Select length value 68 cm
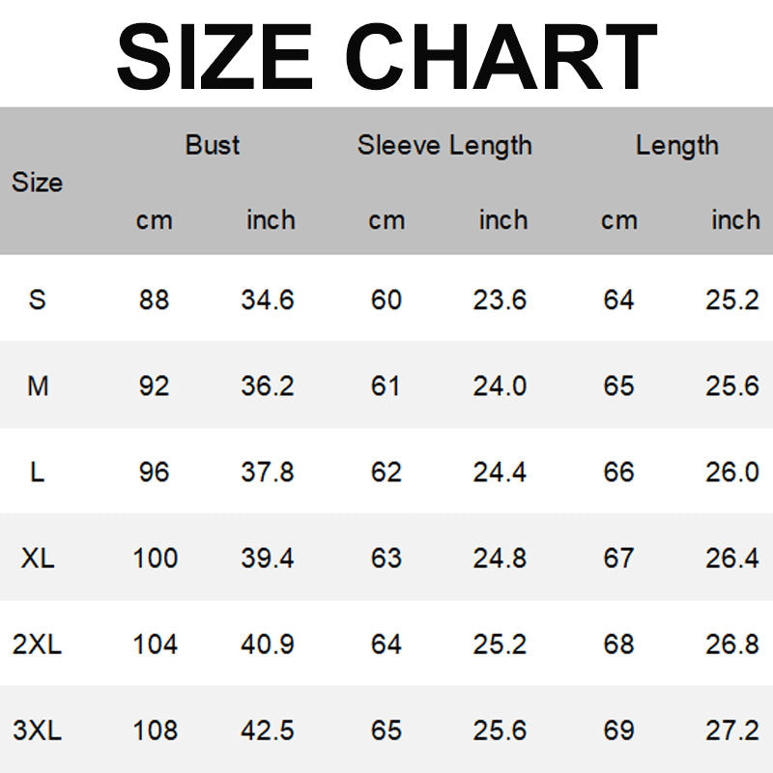The image size is (773, 773). pyautogui.click(x=619, y=644)
